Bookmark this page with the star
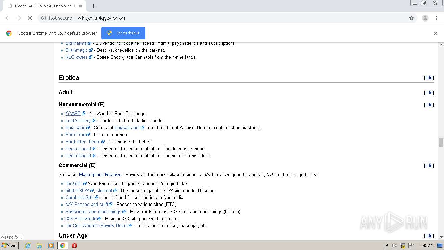 click(411, 18)
